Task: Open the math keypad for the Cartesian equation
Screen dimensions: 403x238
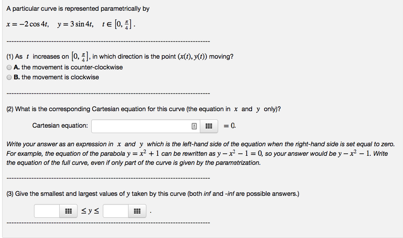Action: tap(209, 126)
